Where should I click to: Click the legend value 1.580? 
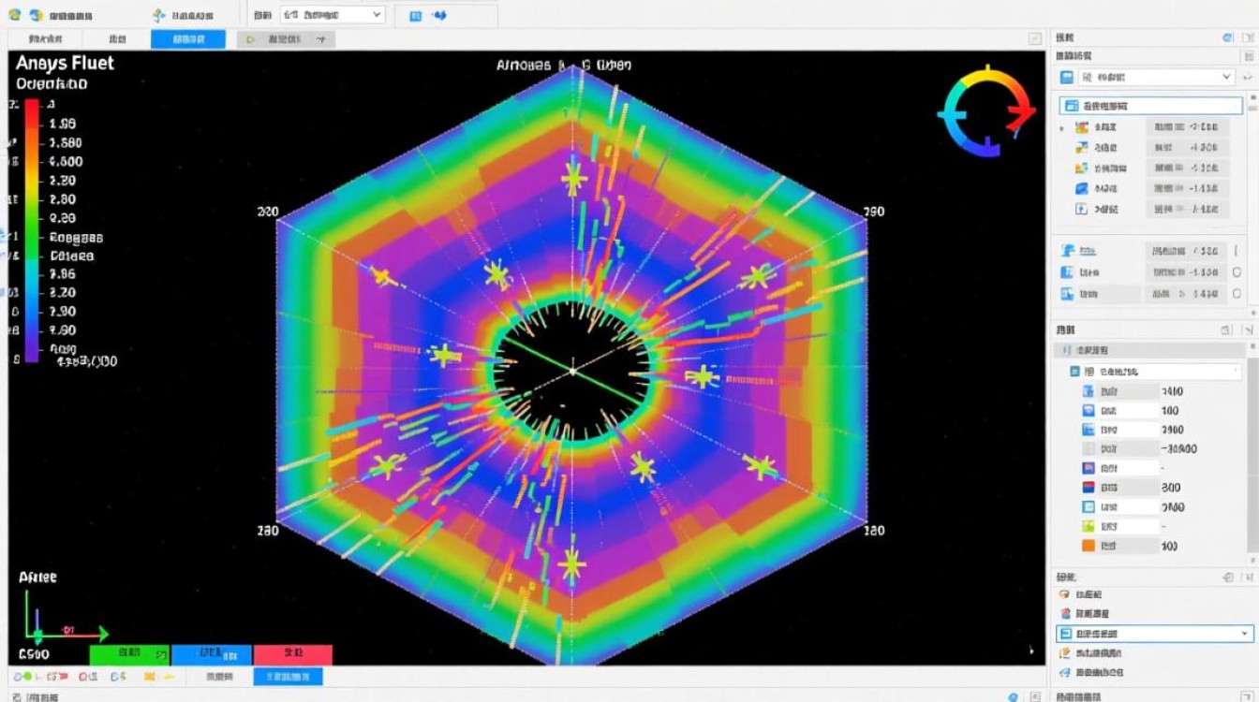click(x=65, y=142)
